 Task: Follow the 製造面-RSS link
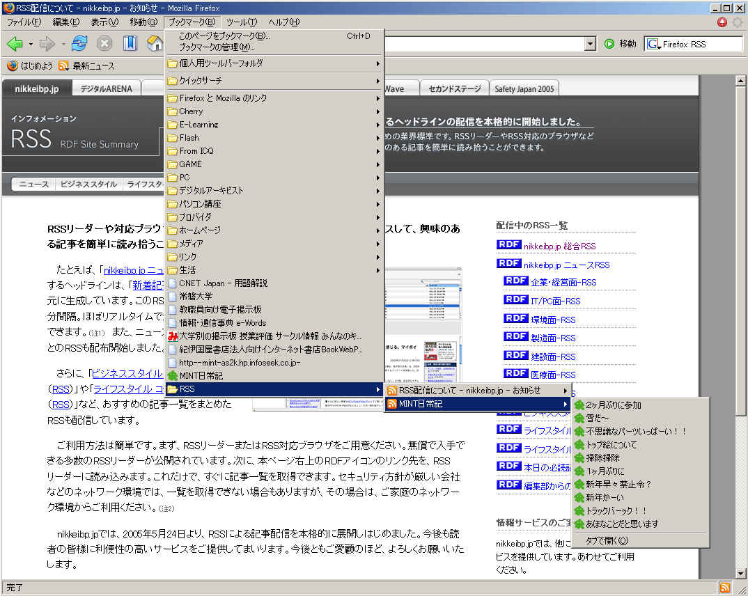pos(554,338)
